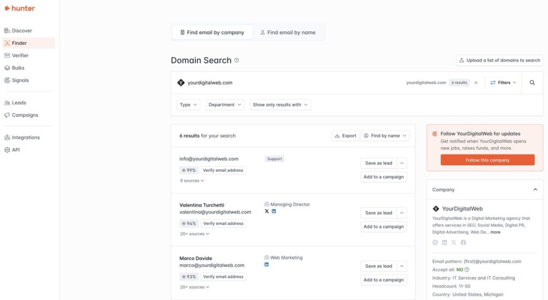Click valentina@yourdigitalweb.com email text

click(x=215, y=212)
